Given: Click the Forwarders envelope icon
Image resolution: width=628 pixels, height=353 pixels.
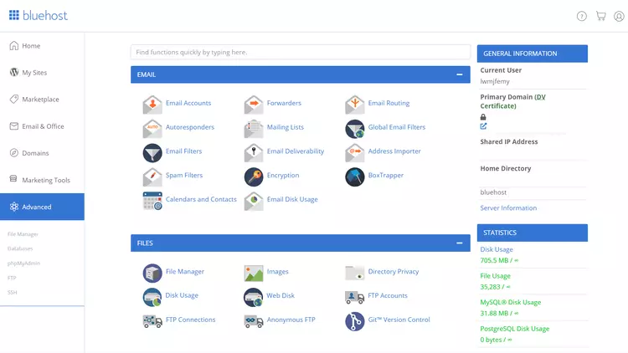Looking at the screenshot, I should point(254,105).
